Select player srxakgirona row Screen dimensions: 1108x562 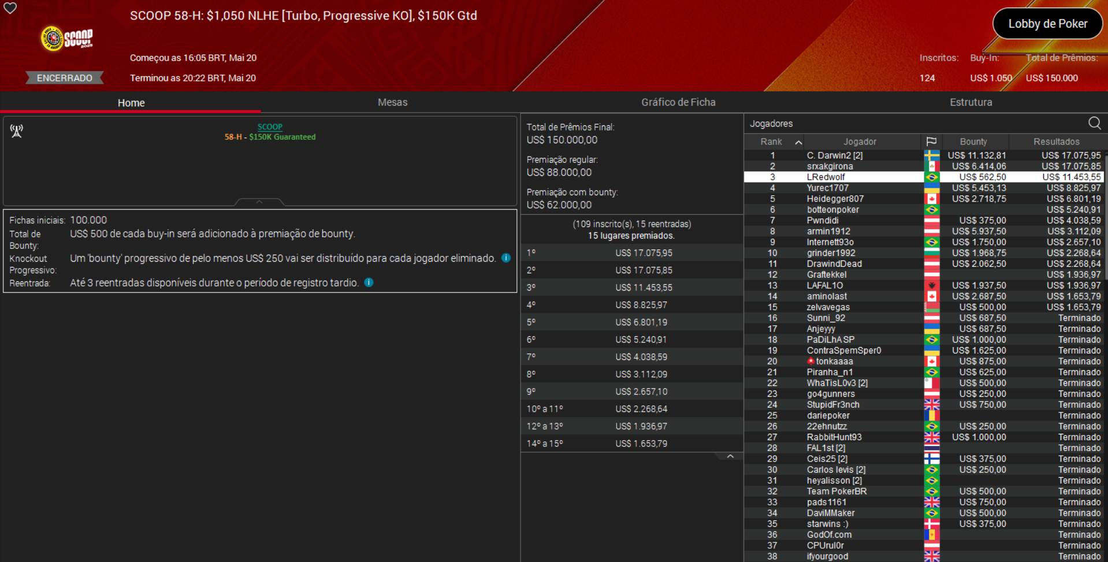[x=924, y=166]
